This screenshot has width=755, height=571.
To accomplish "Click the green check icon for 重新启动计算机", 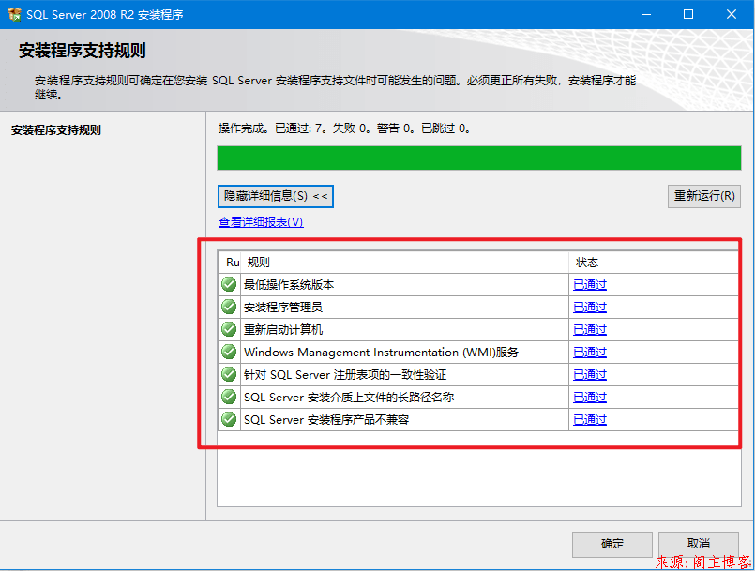I will click(229, 329).
